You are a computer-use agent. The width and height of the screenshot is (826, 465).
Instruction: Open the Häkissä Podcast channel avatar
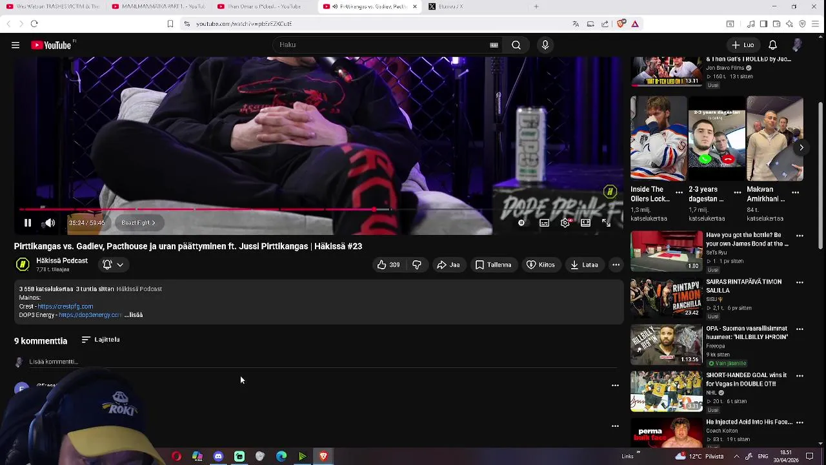point(23,265)
